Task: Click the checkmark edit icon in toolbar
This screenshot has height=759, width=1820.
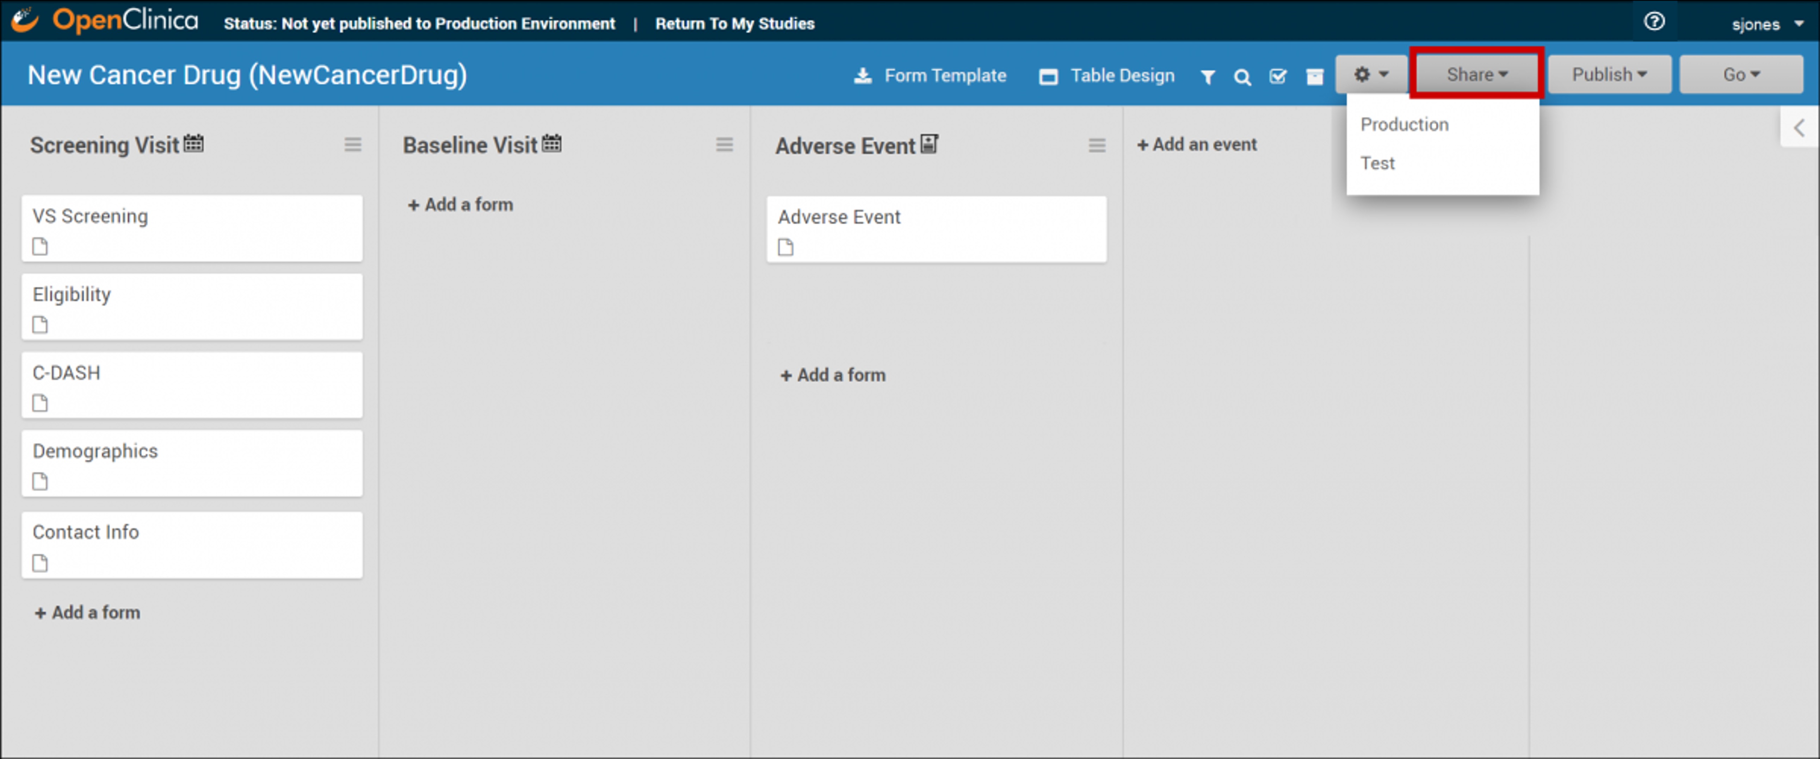Action: click(1277, 76)
